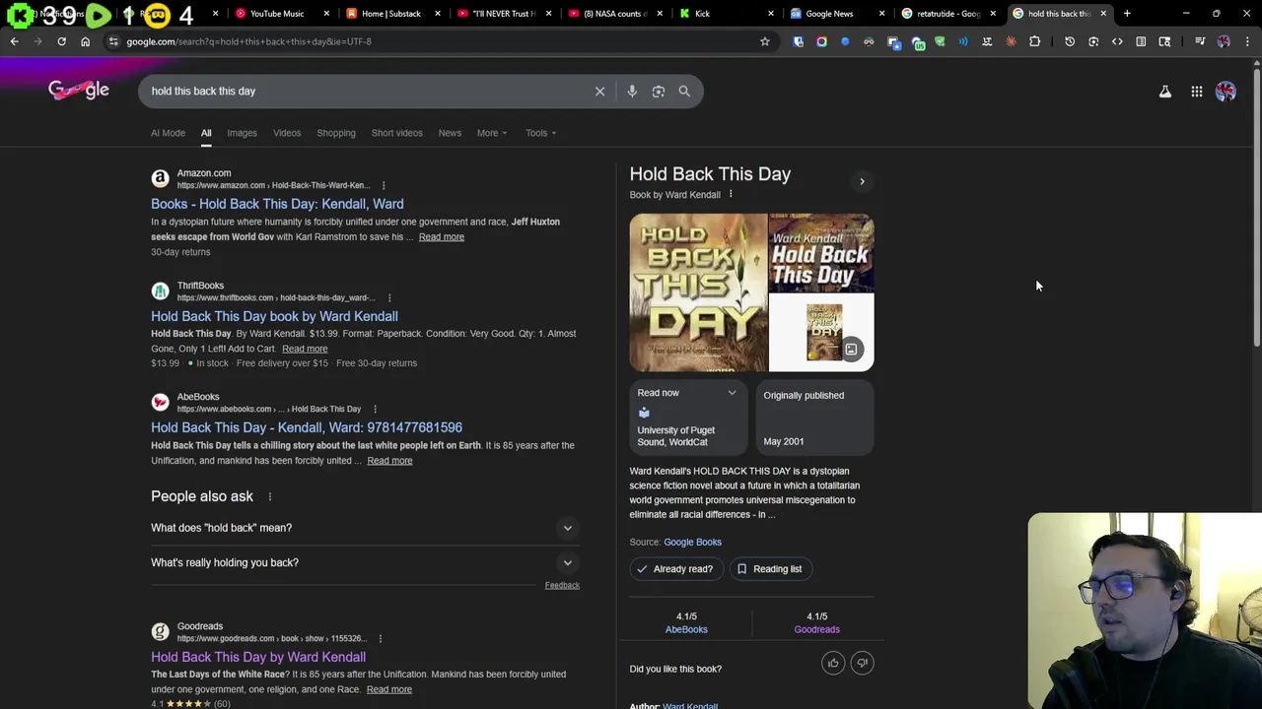
Task: Reload the page with the refresh icon
Action: 61,41
